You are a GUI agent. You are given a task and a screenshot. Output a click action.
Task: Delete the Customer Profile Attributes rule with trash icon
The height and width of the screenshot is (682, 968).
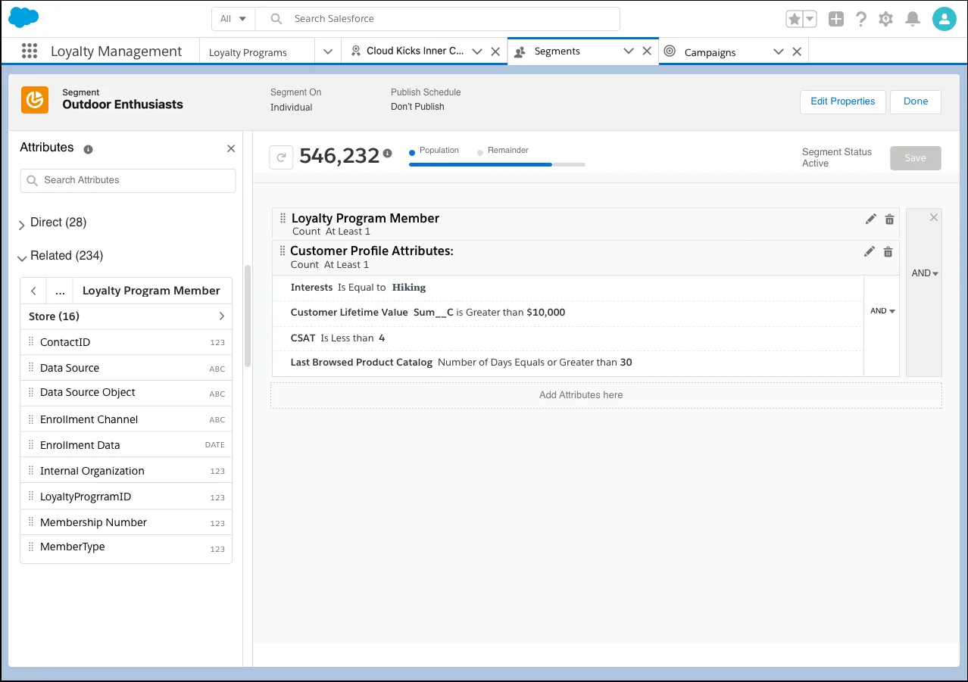(x=888, y=252)
